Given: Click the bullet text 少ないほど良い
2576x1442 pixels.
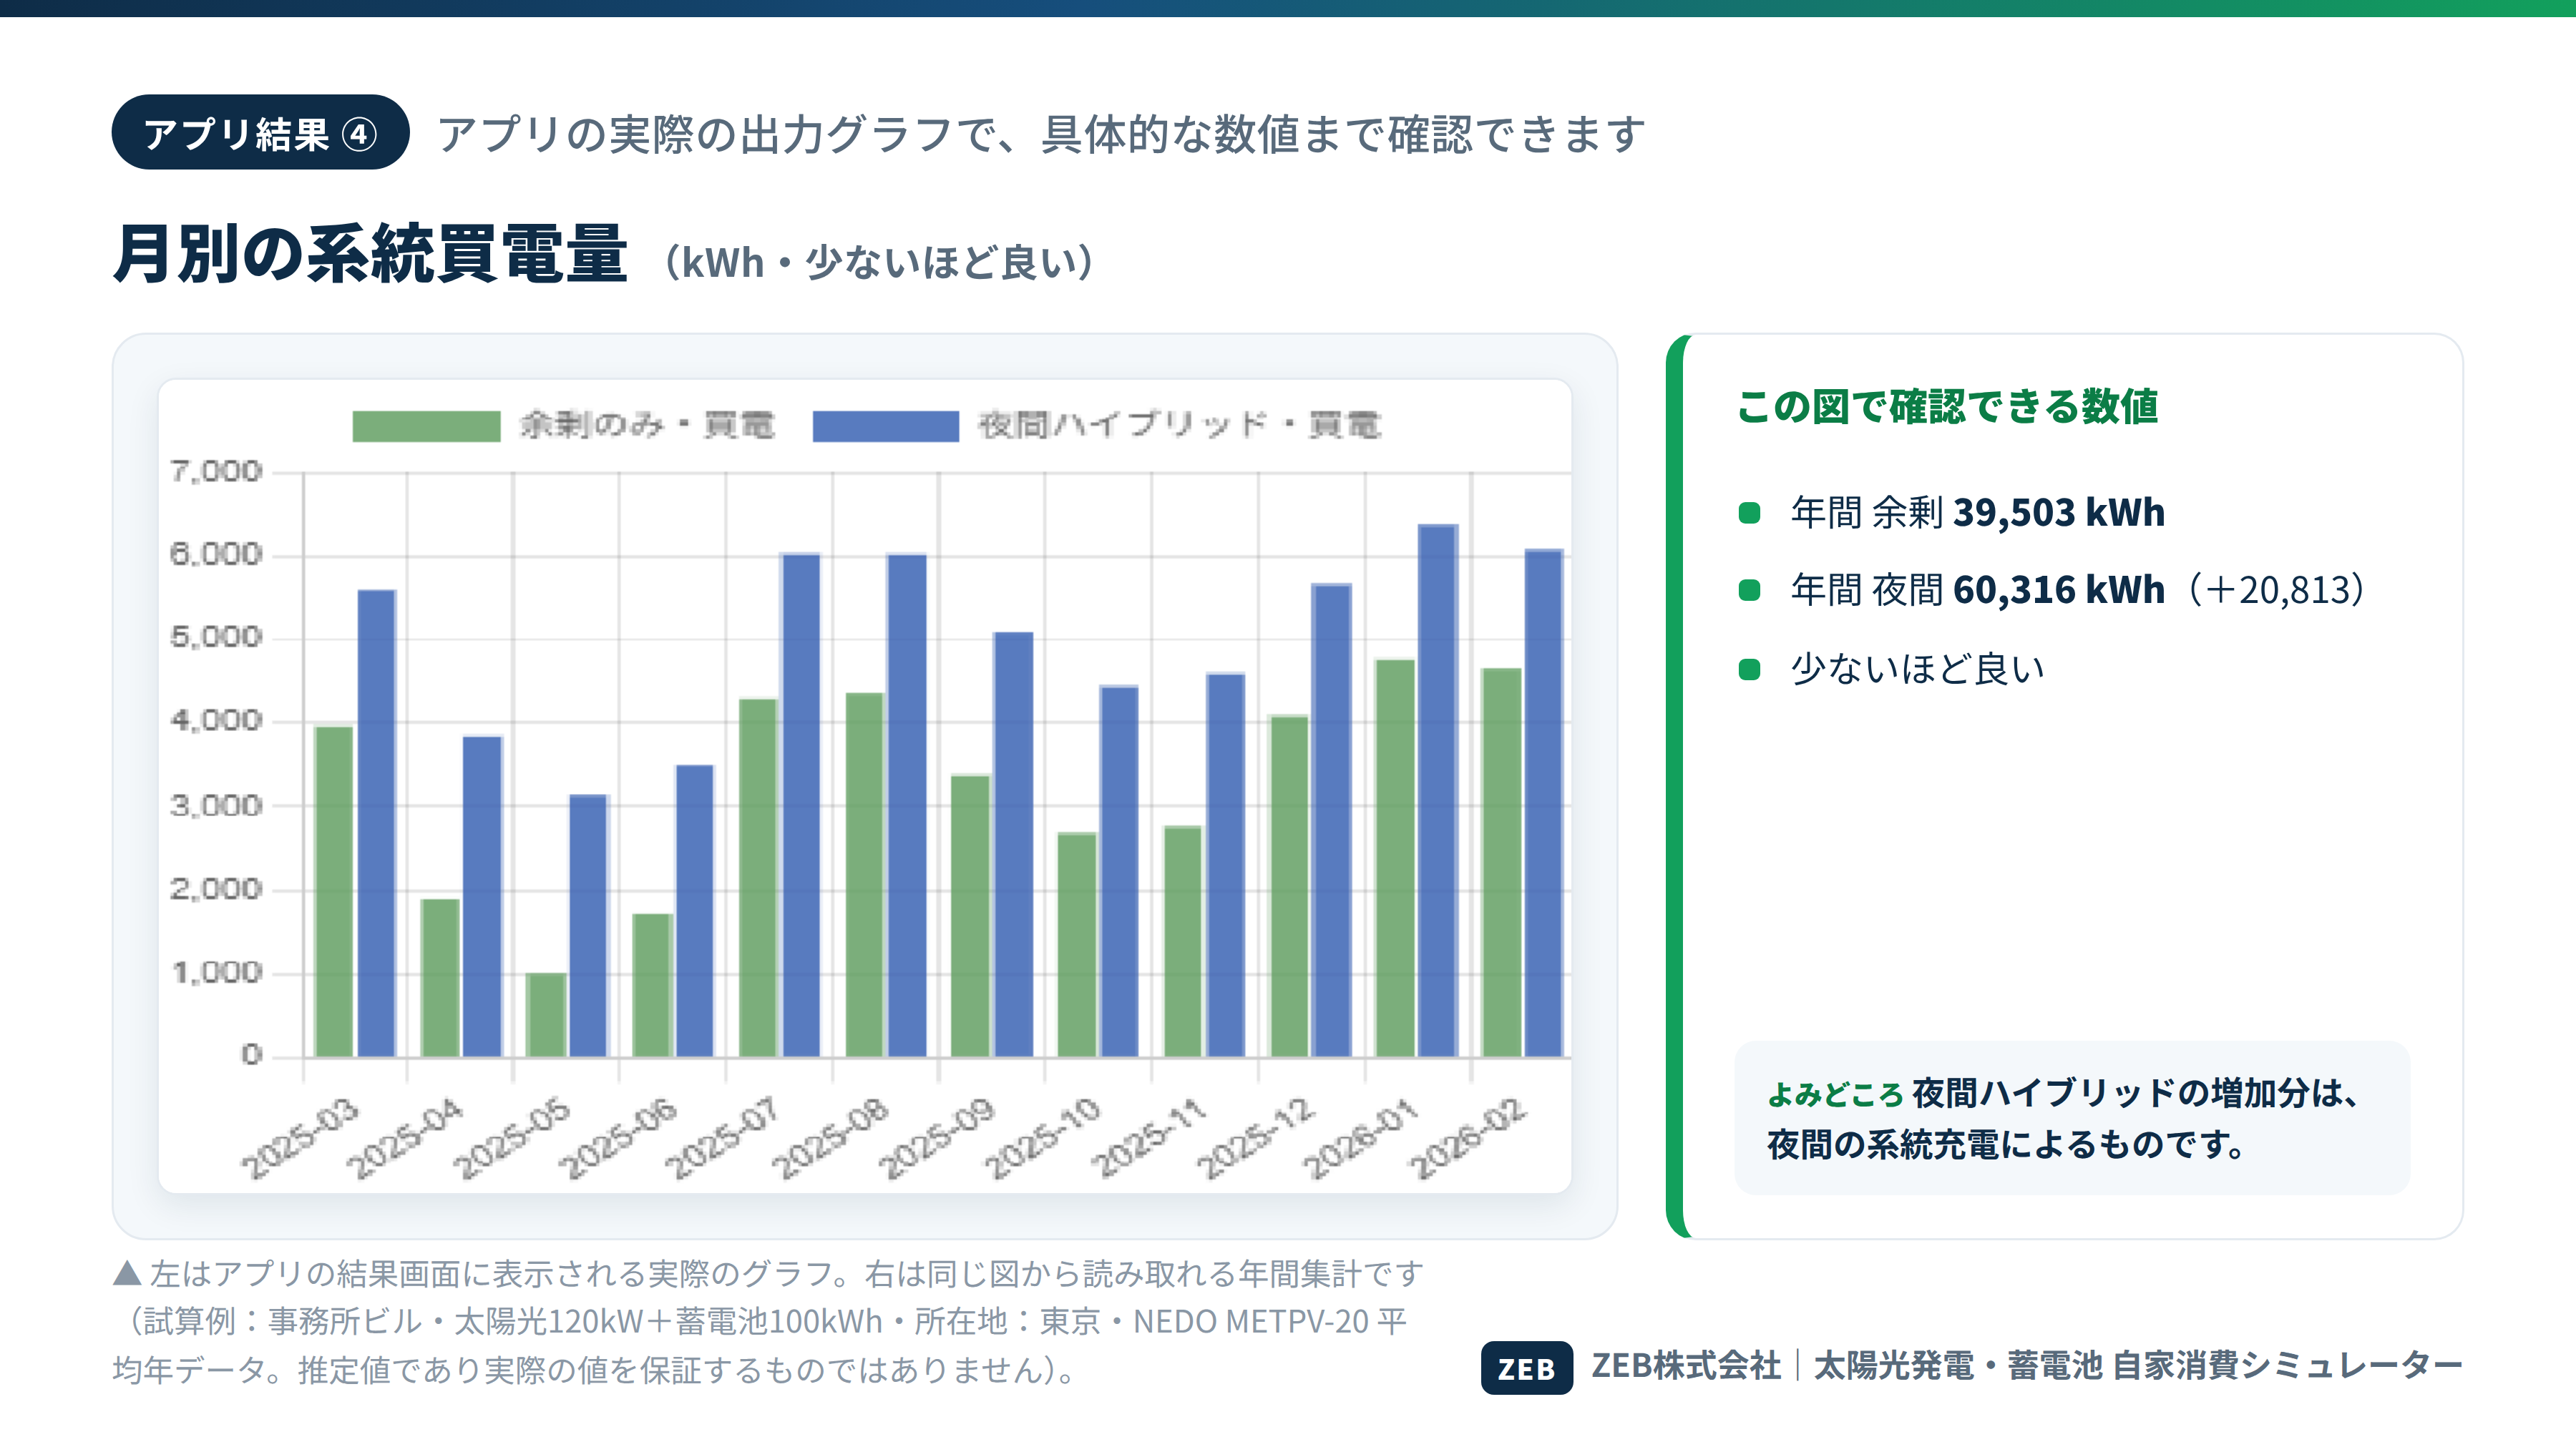Looking at the screenshot, I should (x=1917, y=669).
